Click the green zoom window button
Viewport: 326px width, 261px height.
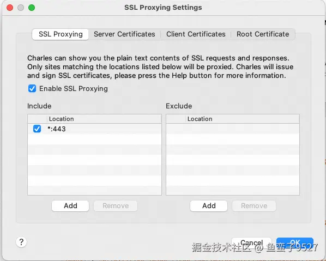click(32, 8)
